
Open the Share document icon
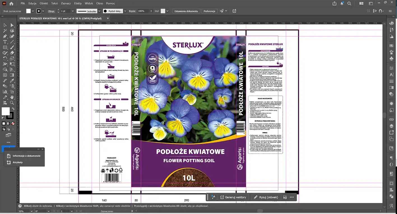(x=334, y=3)
